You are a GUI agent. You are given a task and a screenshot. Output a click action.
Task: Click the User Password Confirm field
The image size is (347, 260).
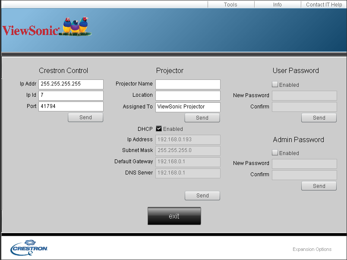(x=304, y=107)
